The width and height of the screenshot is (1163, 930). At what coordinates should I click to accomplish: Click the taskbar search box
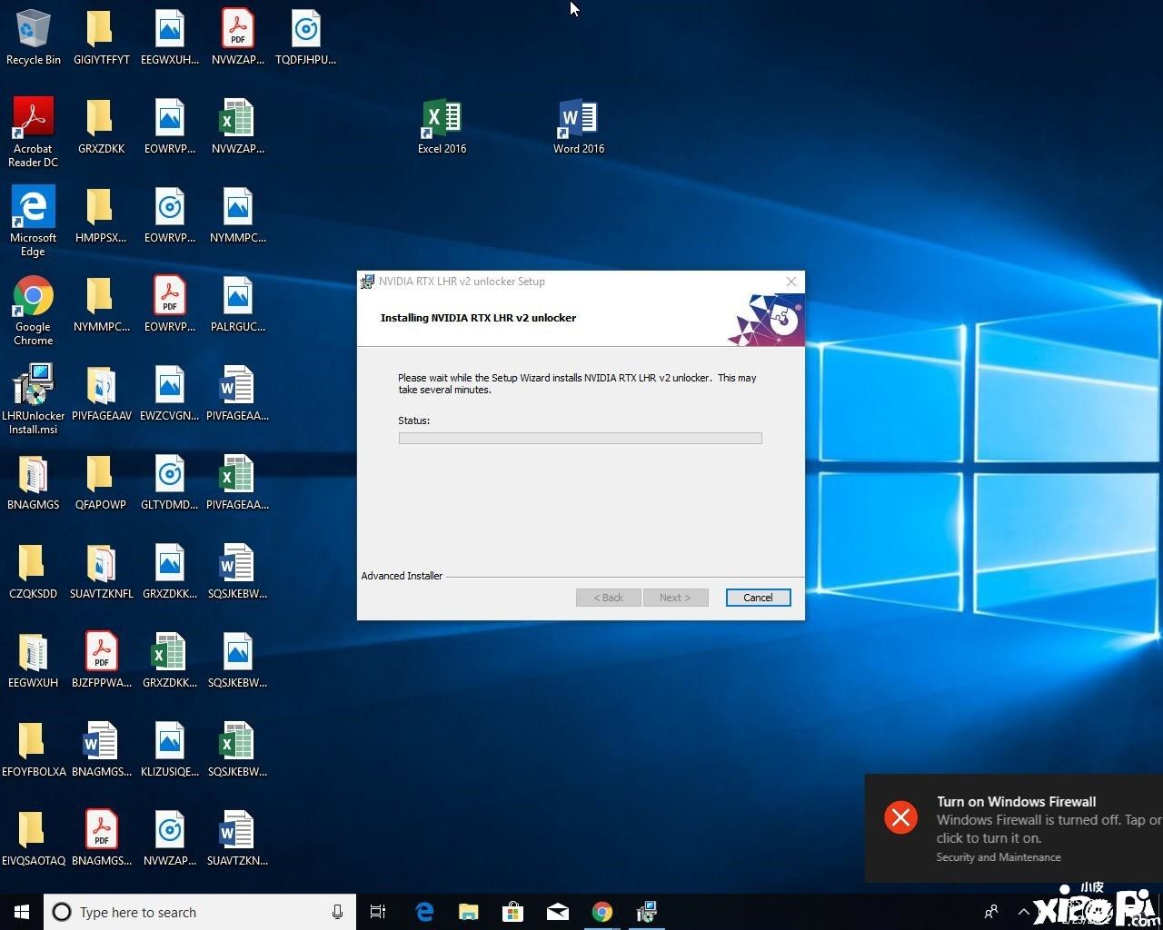200,912
